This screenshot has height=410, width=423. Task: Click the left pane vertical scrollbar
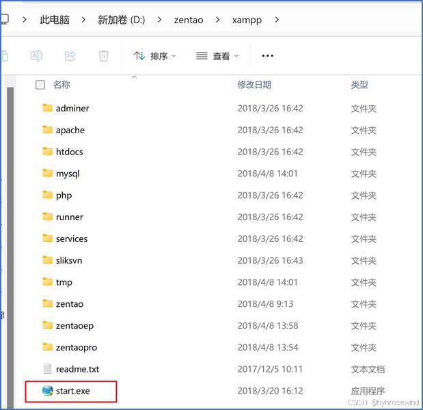pyautogui.click(x=10, y=247)
